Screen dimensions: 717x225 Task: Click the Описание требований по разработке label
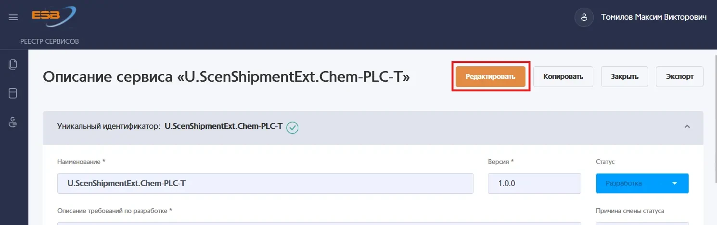tap(115, 211)
